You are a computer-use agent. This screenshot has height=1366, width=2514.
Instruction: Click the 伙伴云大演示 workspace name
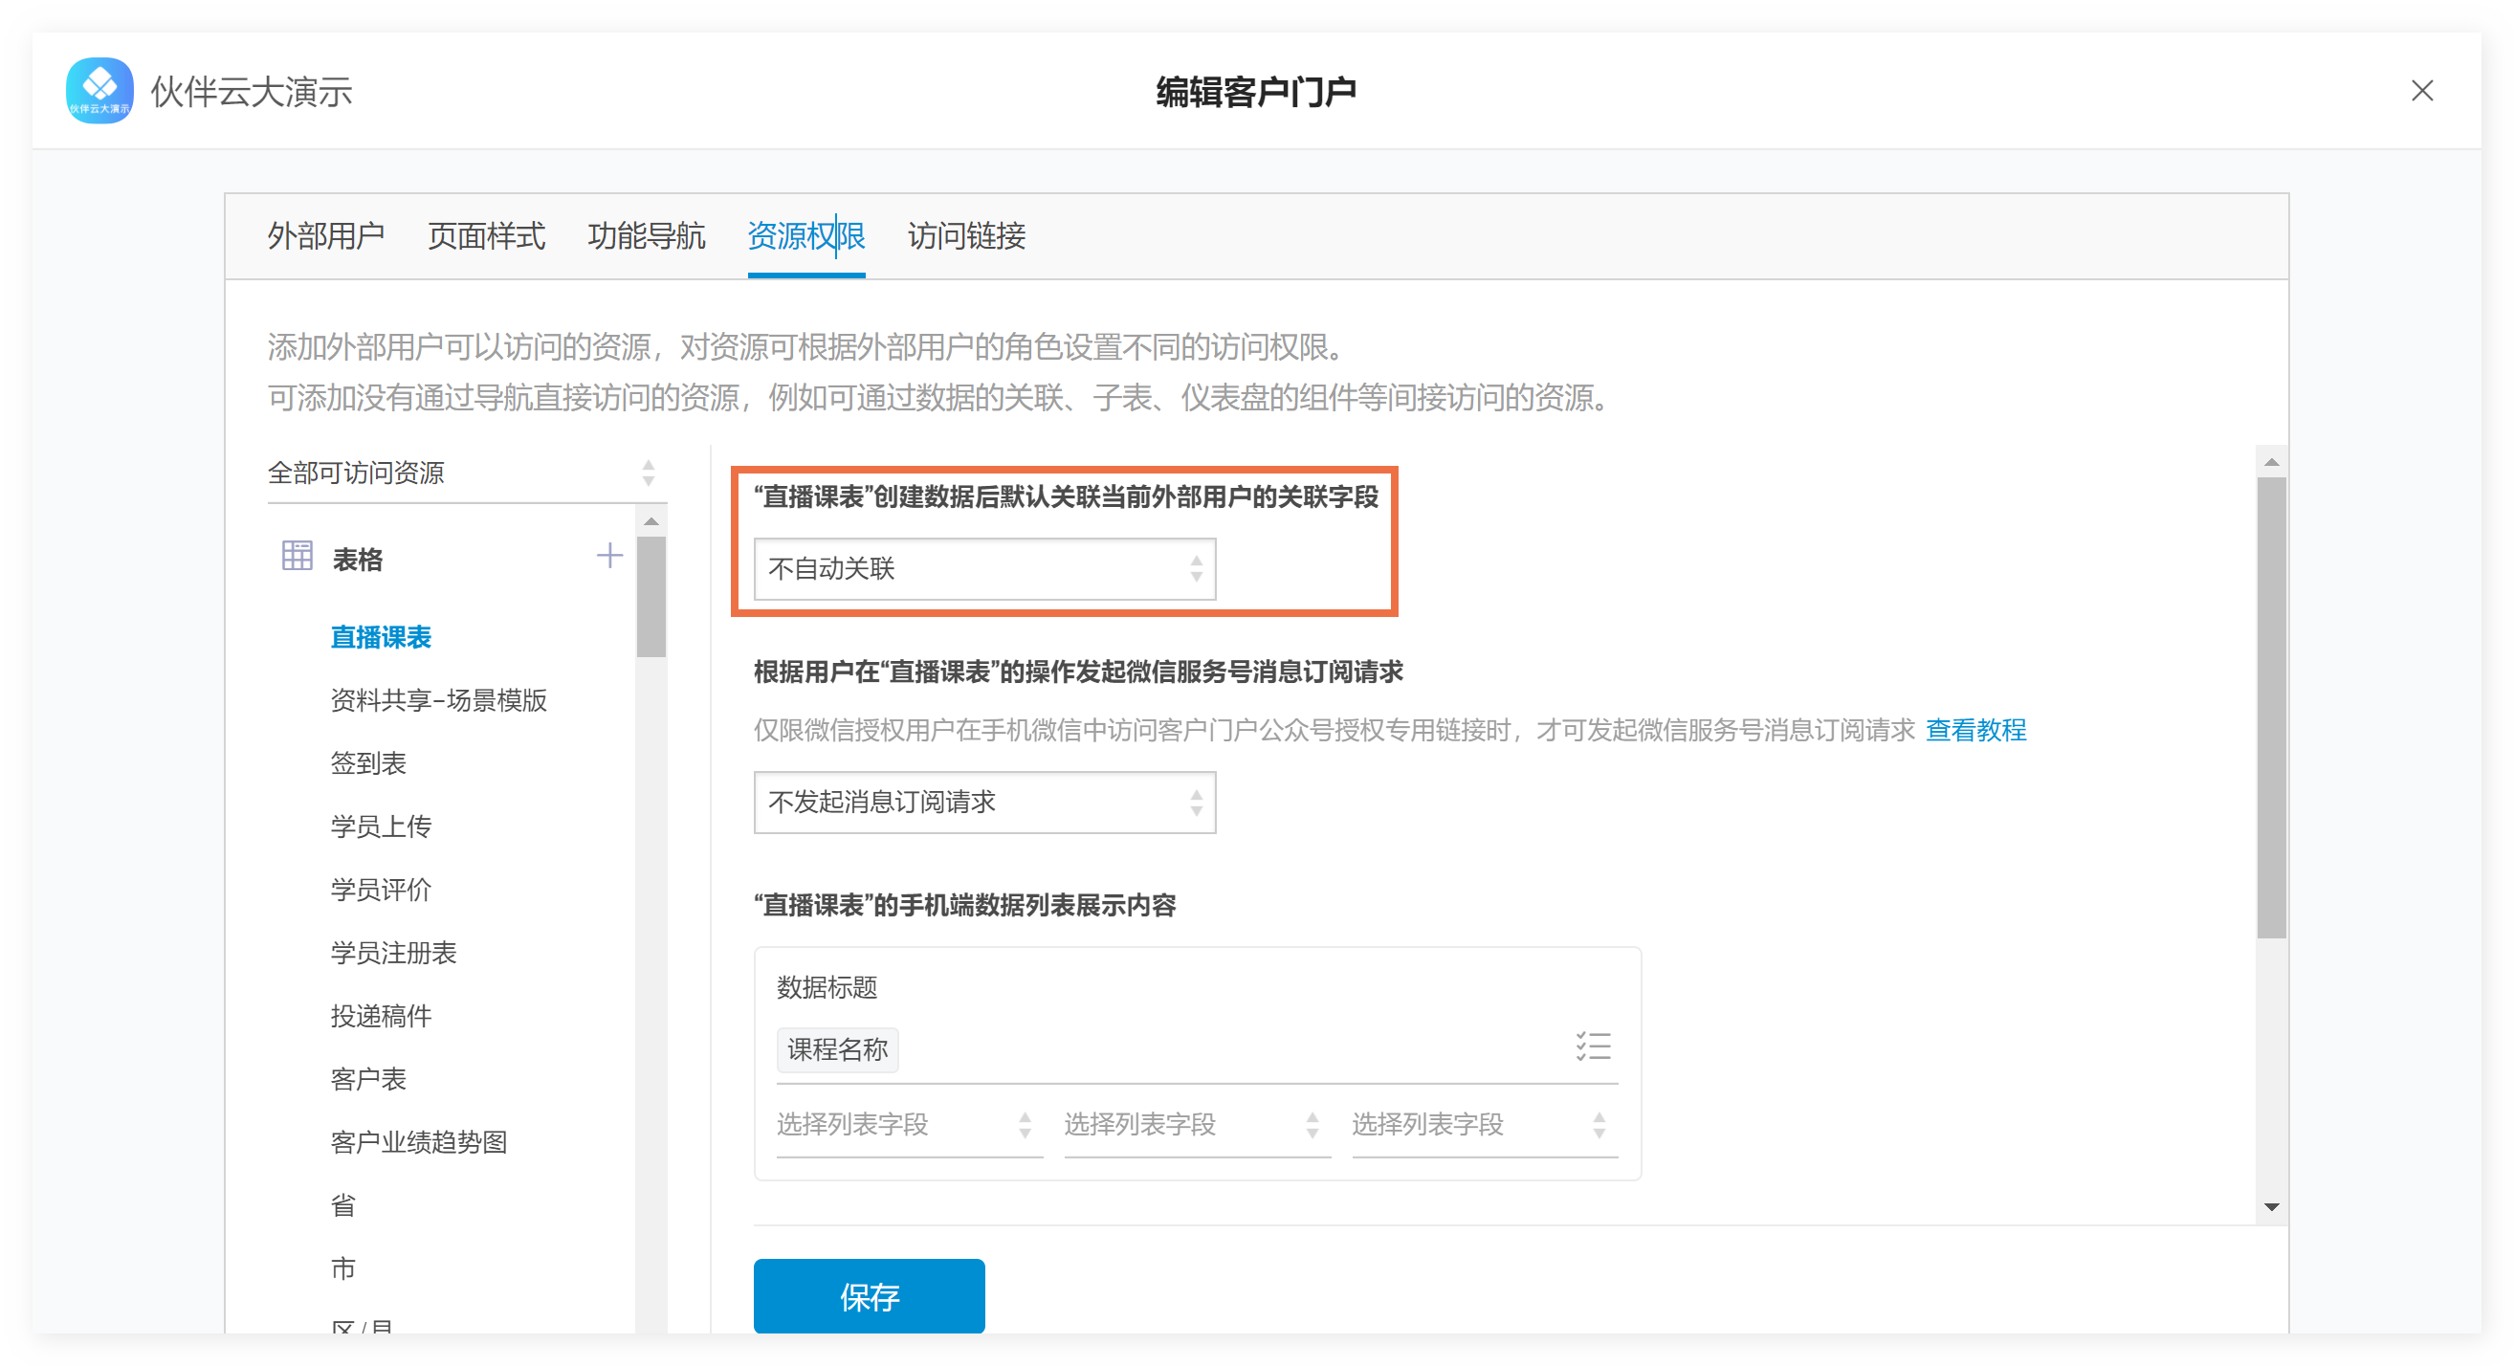(251, 92)
